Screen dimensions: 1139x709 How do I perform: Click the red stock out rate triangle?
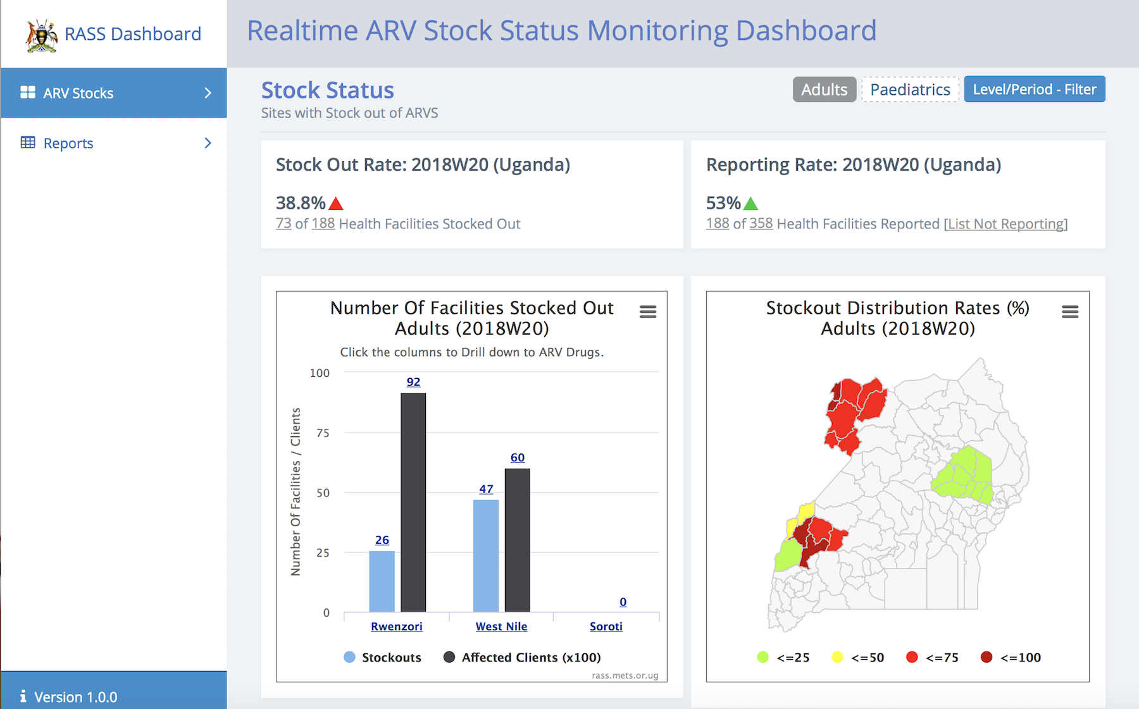pos(336,204)
